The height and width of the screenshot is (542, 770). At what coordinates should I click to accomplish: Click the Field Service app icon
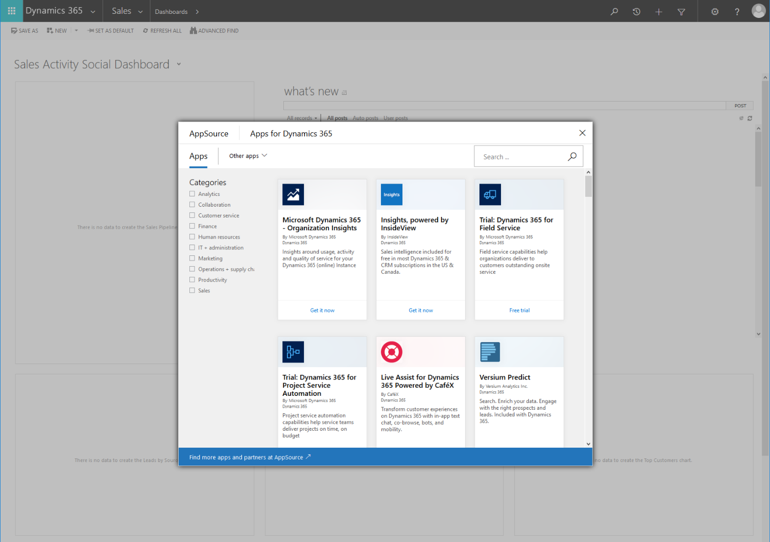[x=490, y=194]
